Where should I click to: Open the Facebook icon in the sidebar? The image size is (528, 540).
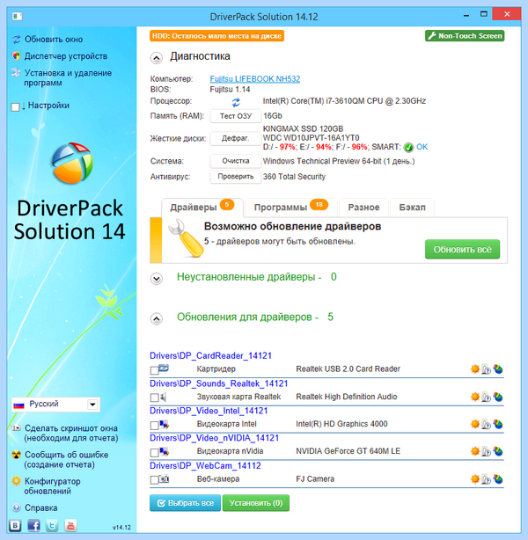tap(33, 526)
